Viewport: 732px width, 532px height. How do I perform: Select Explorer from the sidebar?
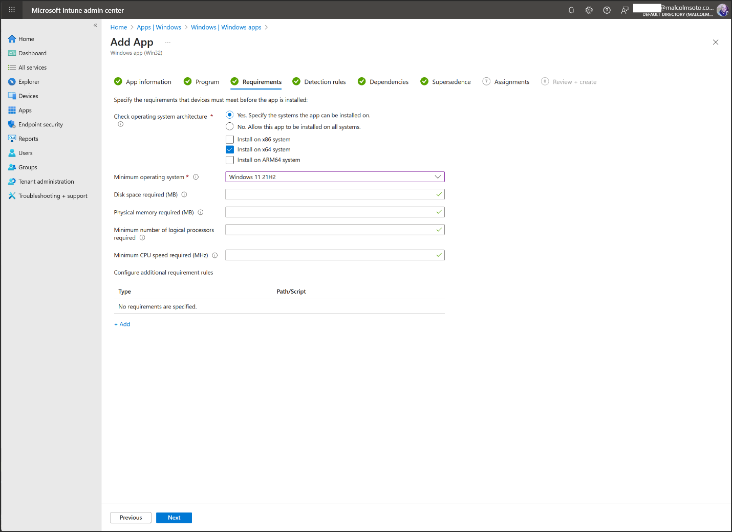28,81
